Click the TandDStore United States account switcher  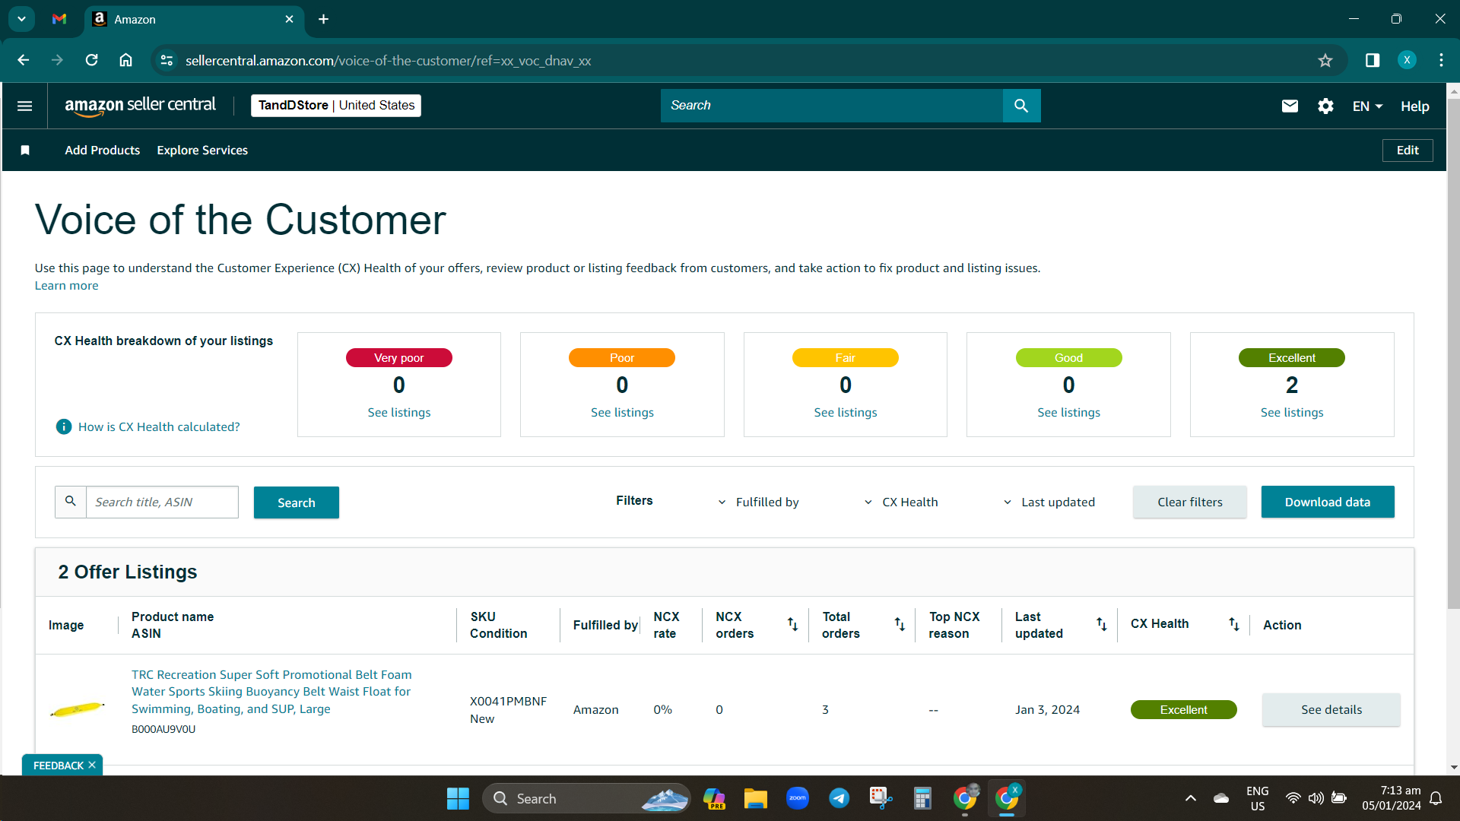coord(336,106)
